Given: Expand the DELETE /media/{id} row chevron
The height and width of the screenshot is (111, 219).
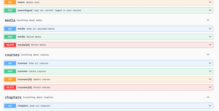Looking at the screenshot, I should click(210, 45).
